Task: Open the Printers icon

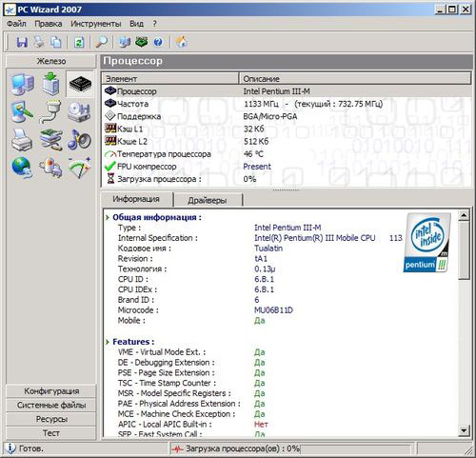Action: coord(22,140)
